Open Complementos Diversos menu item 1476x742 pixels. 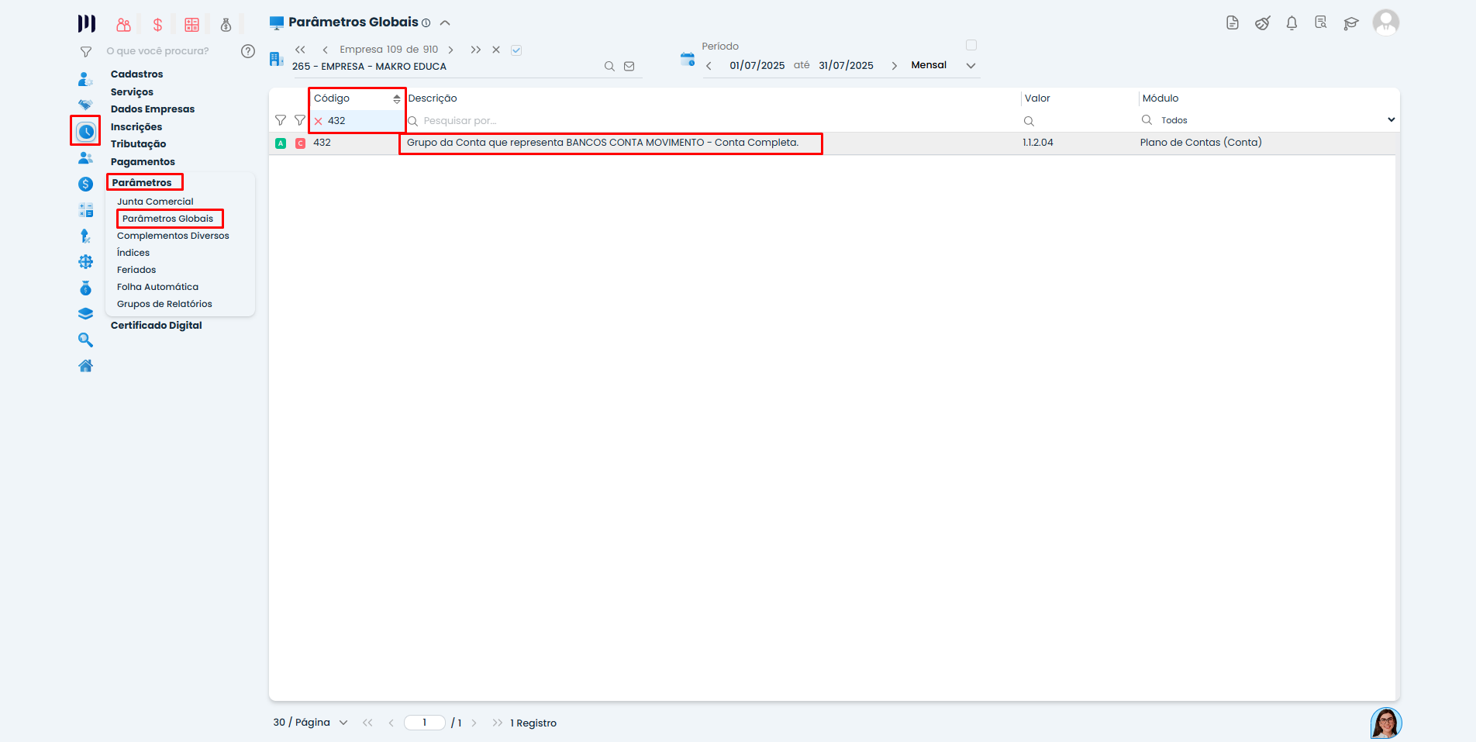pos(173,236)
